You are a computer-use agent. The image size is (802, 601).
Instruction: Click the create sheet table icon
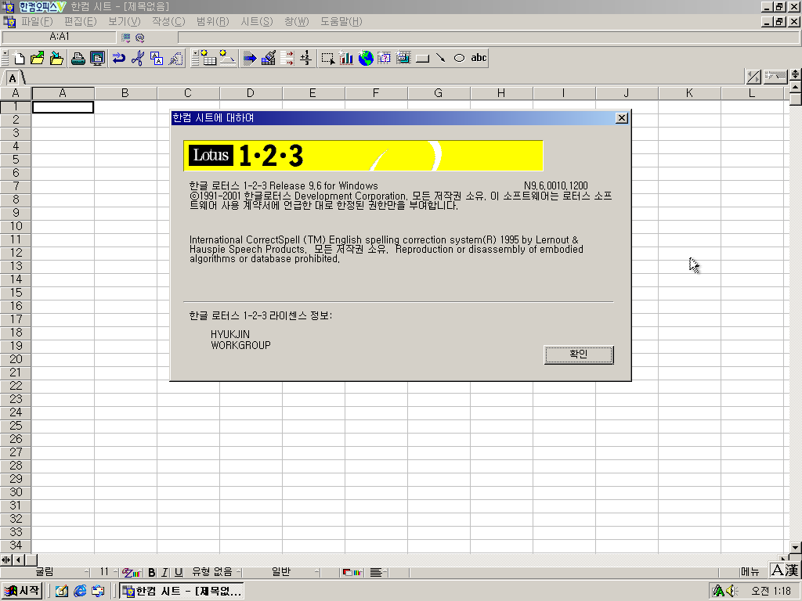pyautogui.click(x=208, y=58)
